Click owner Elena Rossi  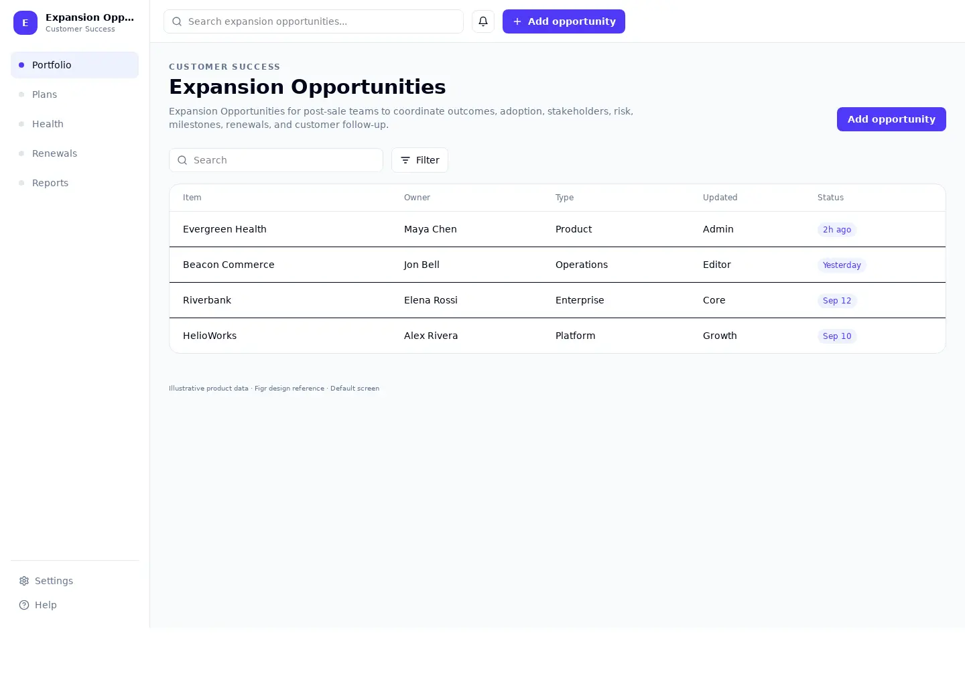[x=431, y=300]
